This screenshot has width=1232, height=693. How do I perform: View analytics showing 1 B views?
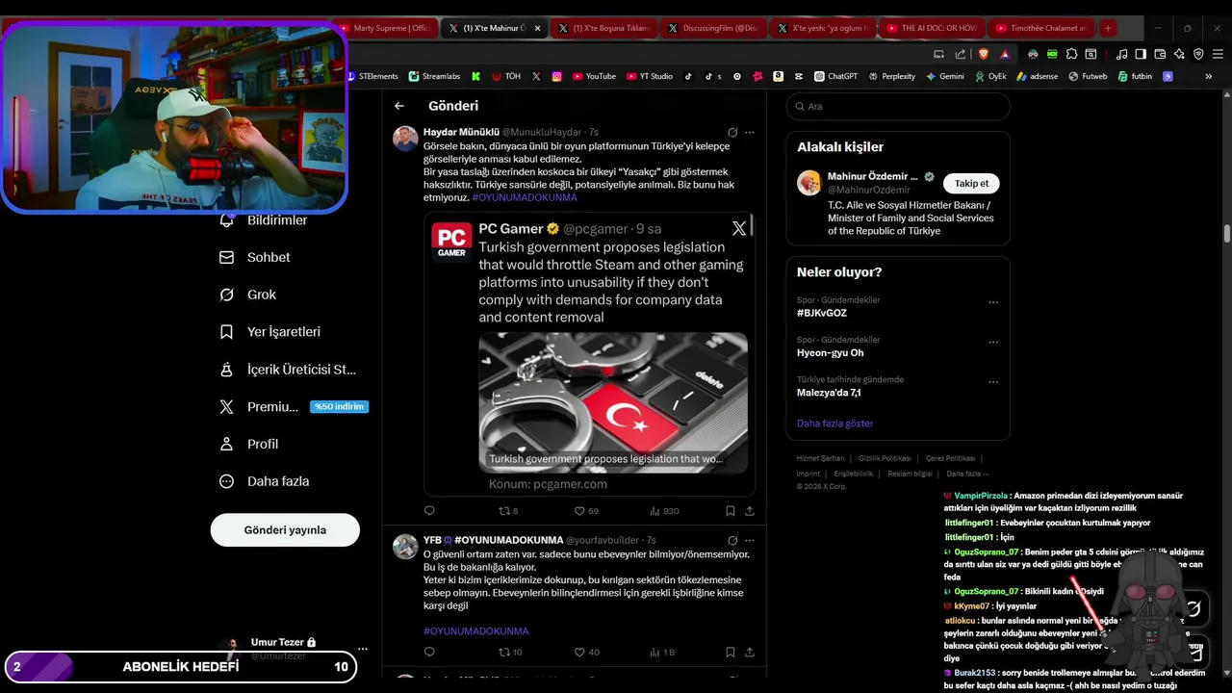662,652
